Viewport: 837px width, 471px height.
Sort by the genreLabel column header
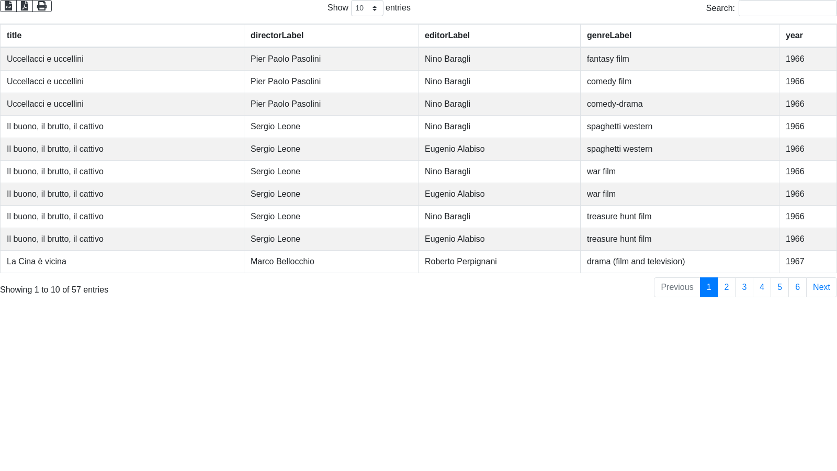680,36
